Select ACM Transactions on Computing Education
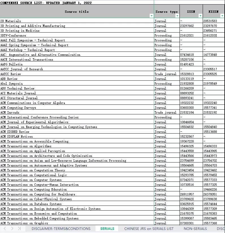Viewport: 225px width, 233px height. [77, 189]
